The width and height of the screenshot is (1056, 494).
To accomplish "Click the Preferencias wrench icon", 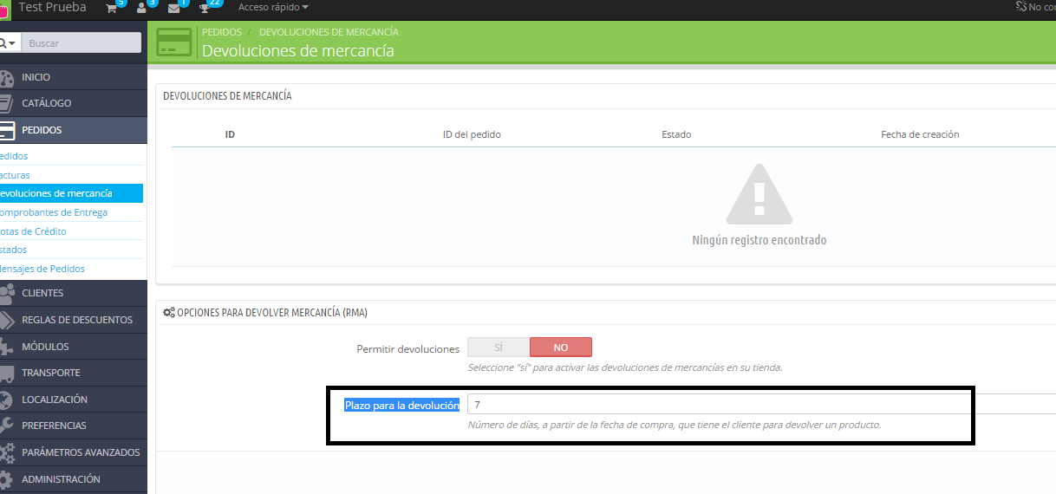I will pyautogui.click(x=7, y=426).
